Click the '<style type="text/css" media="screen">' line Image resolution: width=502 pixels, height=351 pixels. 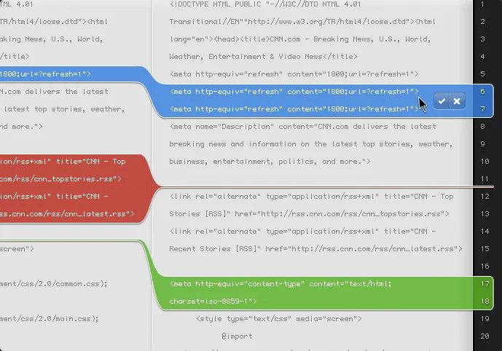(279, 319)
